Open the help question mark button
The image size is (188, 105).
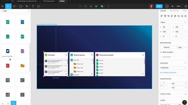pyautogui.click(x=184, y=102)
